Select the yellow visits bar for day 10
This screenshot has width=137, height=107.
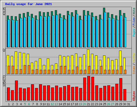point(44,70)
